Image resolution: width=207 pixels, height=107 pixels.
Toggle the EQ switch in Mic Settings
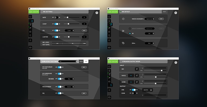pos(56,30)
